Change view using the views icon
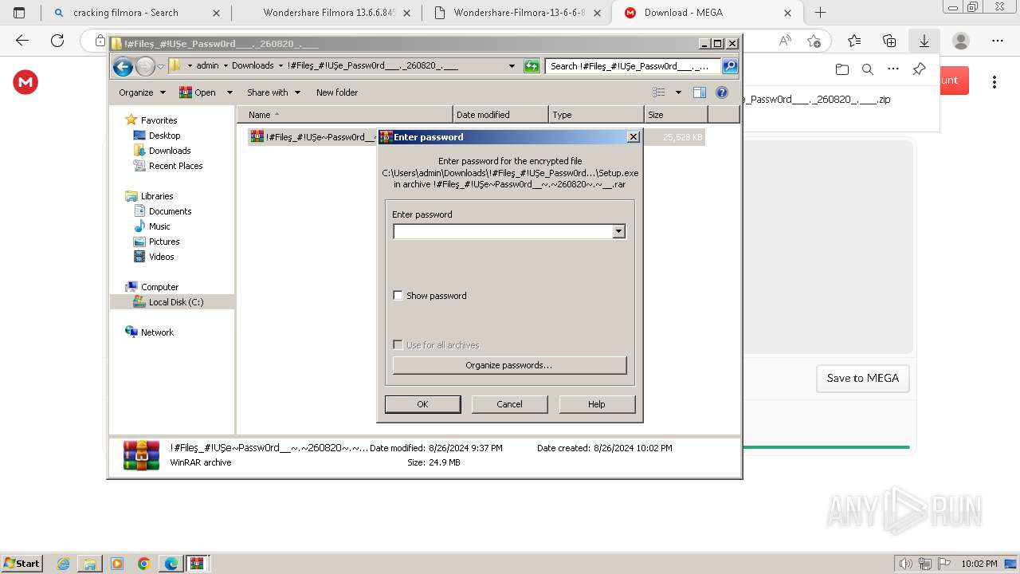The width and height of the screenshot is (1020, 574). [x=659, y=92]
